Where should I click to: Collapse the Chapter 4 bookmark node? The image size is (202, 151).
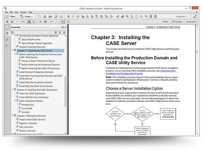(13, 89)
